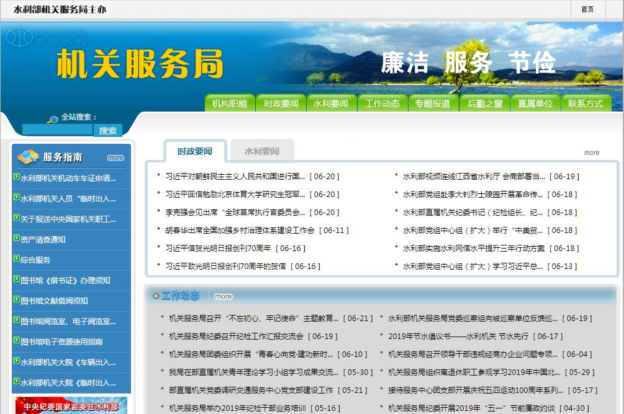The width and height of the screenshot is (624, 414).
Task: Click the green arrow icon beside 图书馆电子资源使用指南
Action: click(x=16, y=341)
